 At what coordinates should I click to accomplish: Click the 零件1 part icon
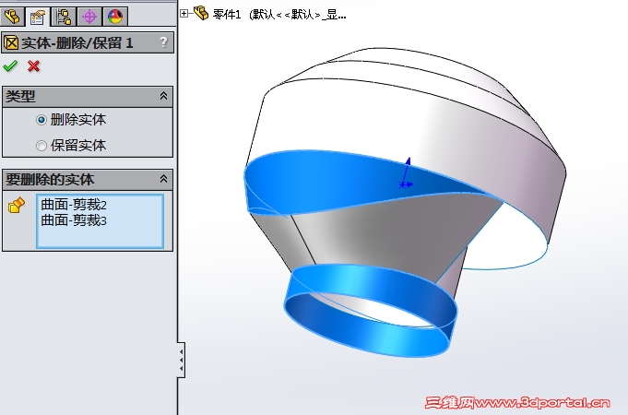[201, 13]
